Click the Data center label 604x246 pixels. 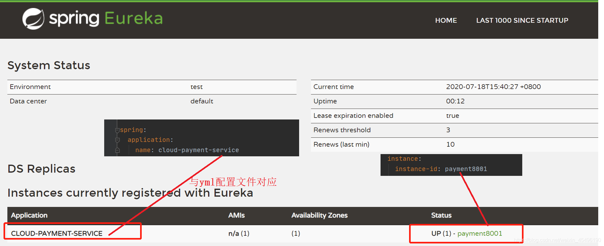click(28, 101)
